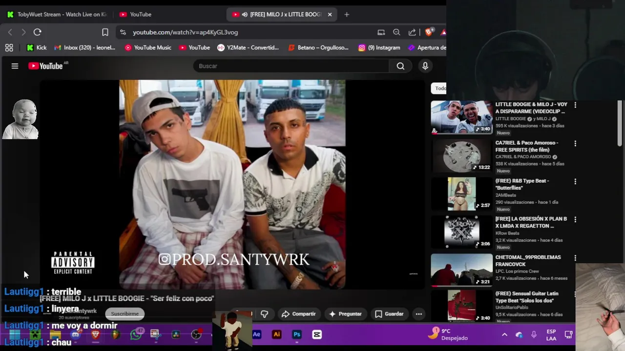
Task: Open the (9) Instagram bookmark
Action: [379, 47]
